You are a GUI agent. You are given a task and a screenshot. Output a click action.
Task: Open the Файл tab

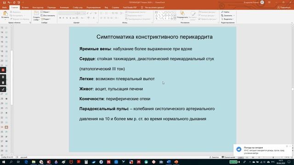(5, 7)
